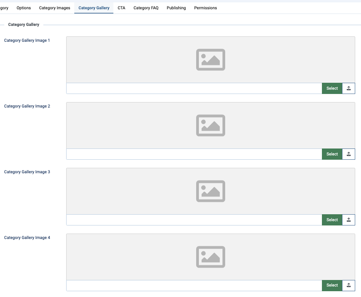Viewport: 361px width, 297px height.
Task: Switch to the Publishing tab
Action: (x=176, y=8)
